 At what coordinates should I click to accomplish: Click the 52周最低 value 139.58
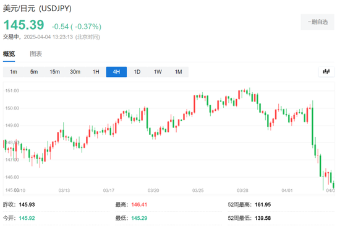[263, 218]
